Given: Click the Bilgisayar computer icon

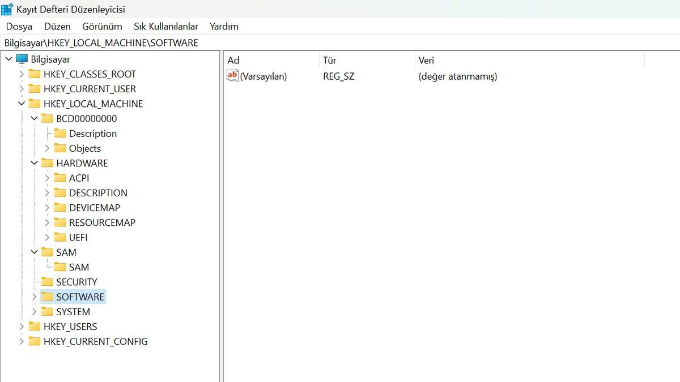Looking at the screenshot, I should click(21, 59).
